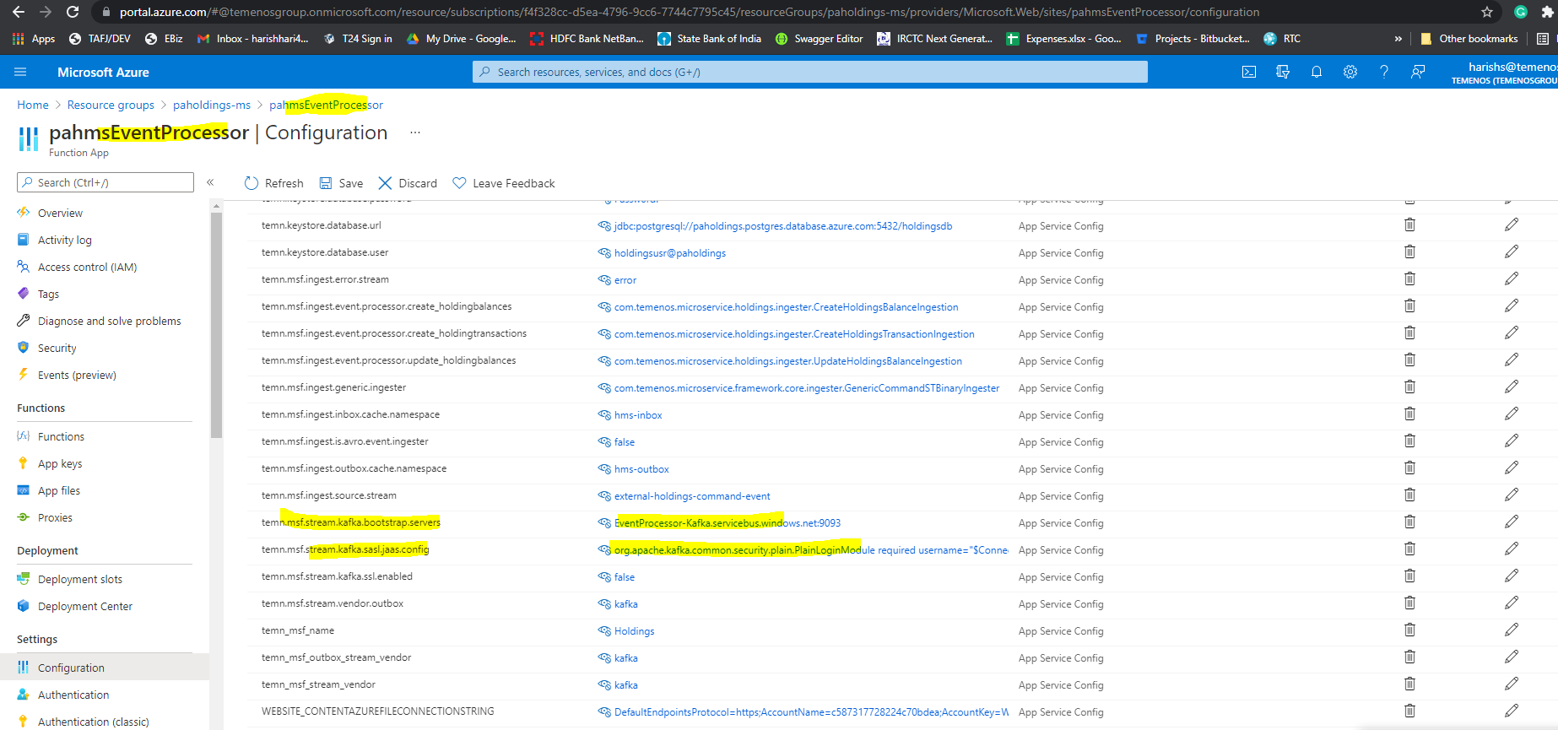Go to paholdings-ms breadcrumb link
This screenshot has height=730, width=1558.
click(x=212, y=105)
